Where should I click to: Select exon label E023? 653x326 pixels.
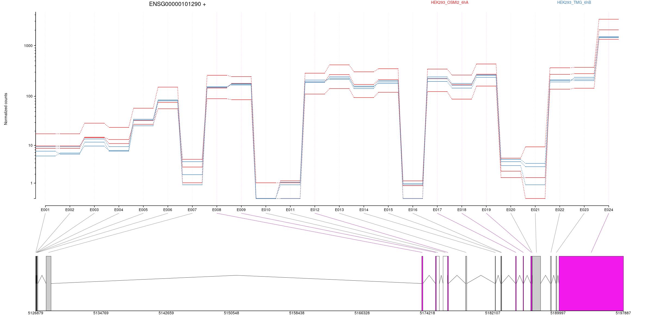point(584,210)
